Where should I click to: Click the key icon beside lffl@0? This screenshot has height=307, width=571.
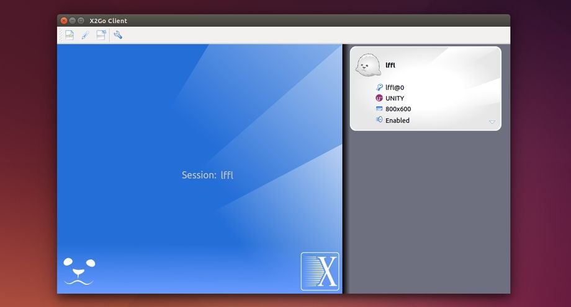click(x=379, y=87)
